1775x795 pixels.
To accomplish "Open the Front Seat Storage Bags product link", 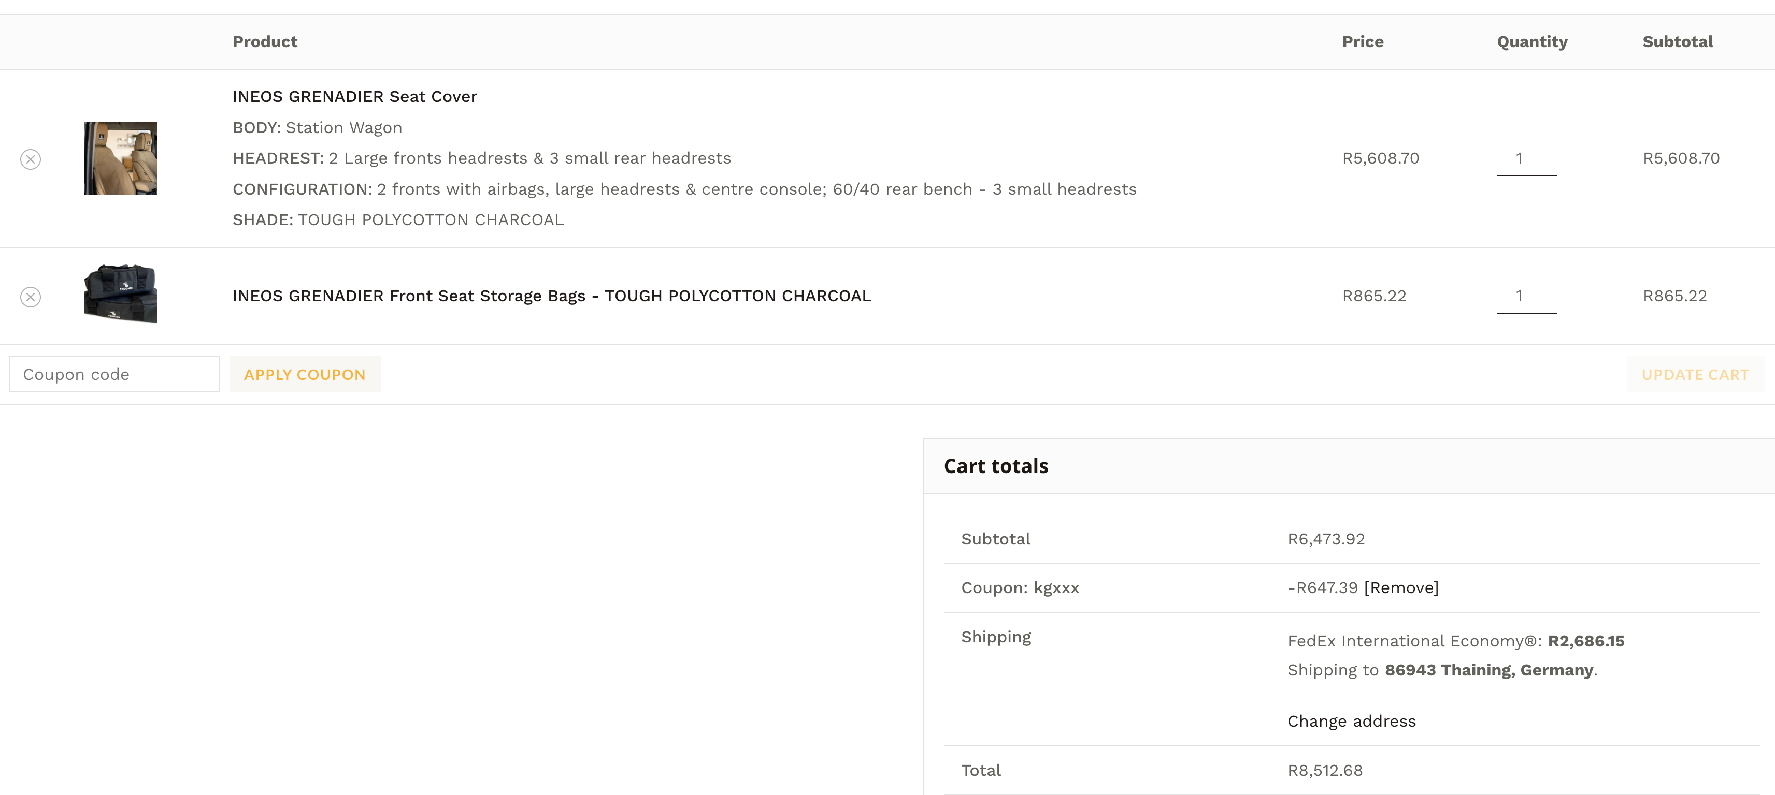I will [x=552, y=296].
